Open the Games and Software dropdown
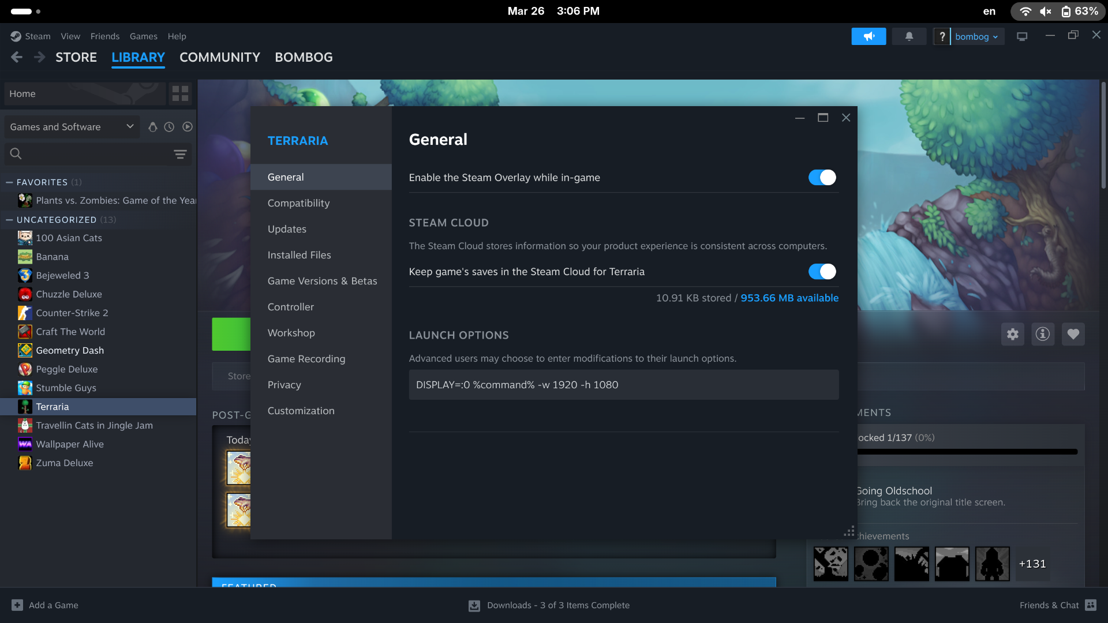Image resolution: width=1108 pixels, height=623 pixels. tap(72, 127)
